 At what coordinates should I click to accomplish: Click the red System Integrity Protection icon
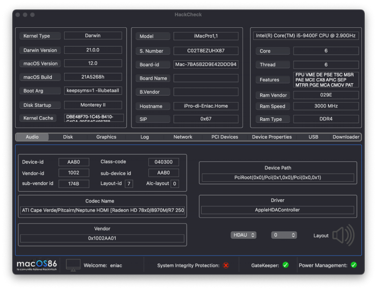(226, 266)
